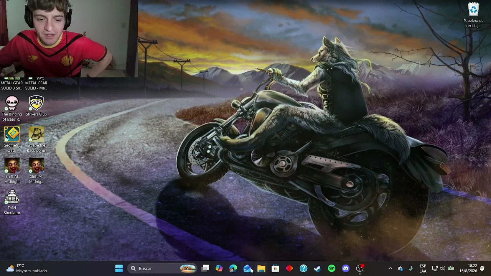Open Microsoft Store from the taskbar

[x=275, y=268]
